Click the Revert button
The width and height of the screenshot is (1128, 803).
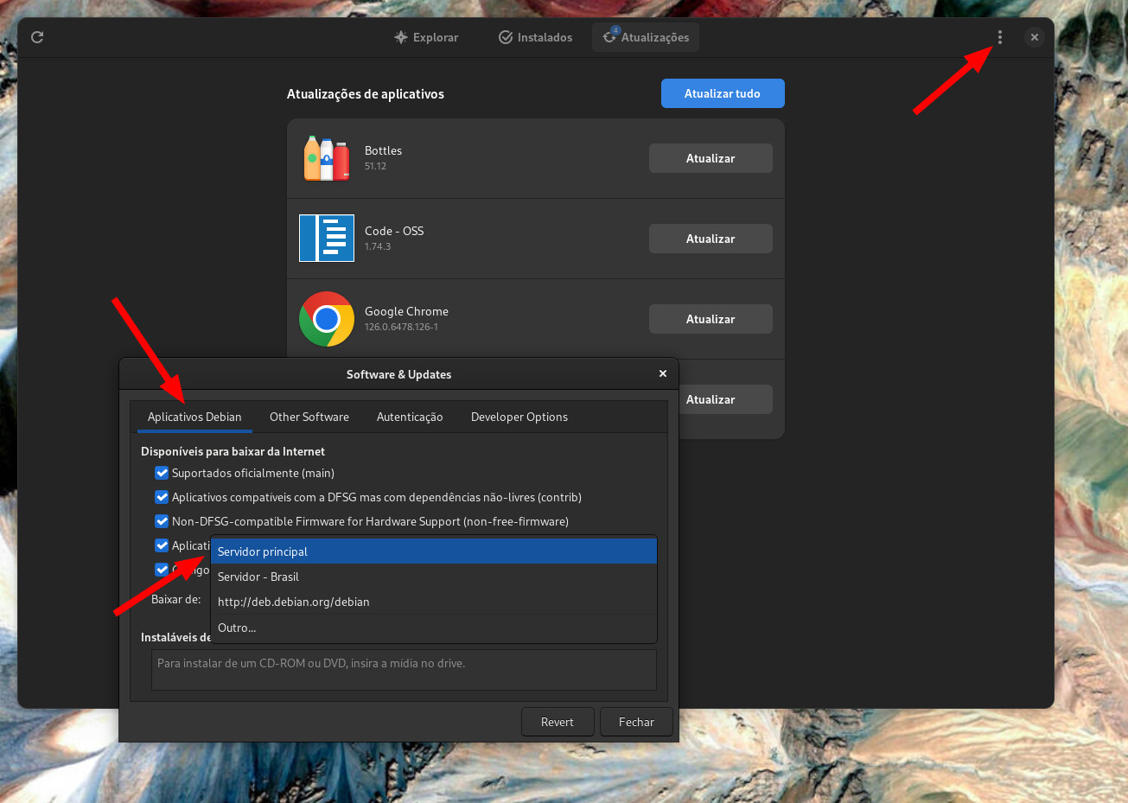[558, 722]
